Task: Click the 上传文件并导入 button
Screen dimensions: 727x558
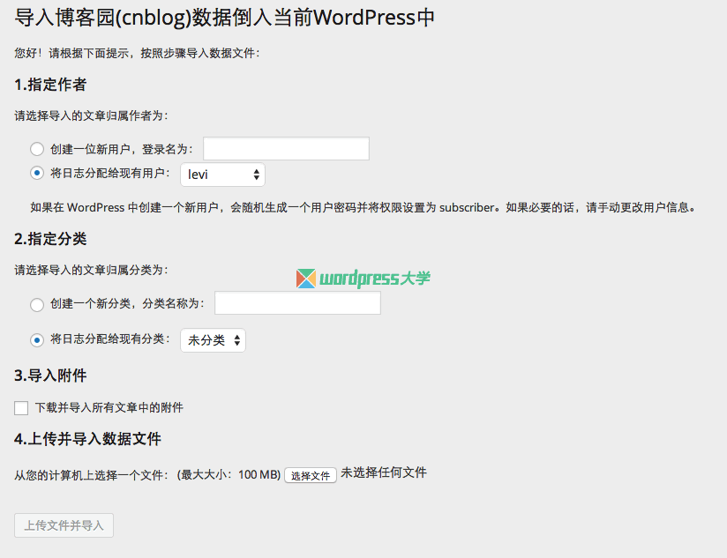Action: pos(64,525)
